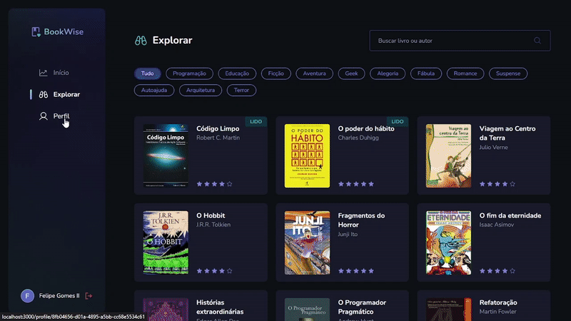Select the Ficção category filter
Image resolution: width=571 pixels, height=321 pixels.
[276, 73]
